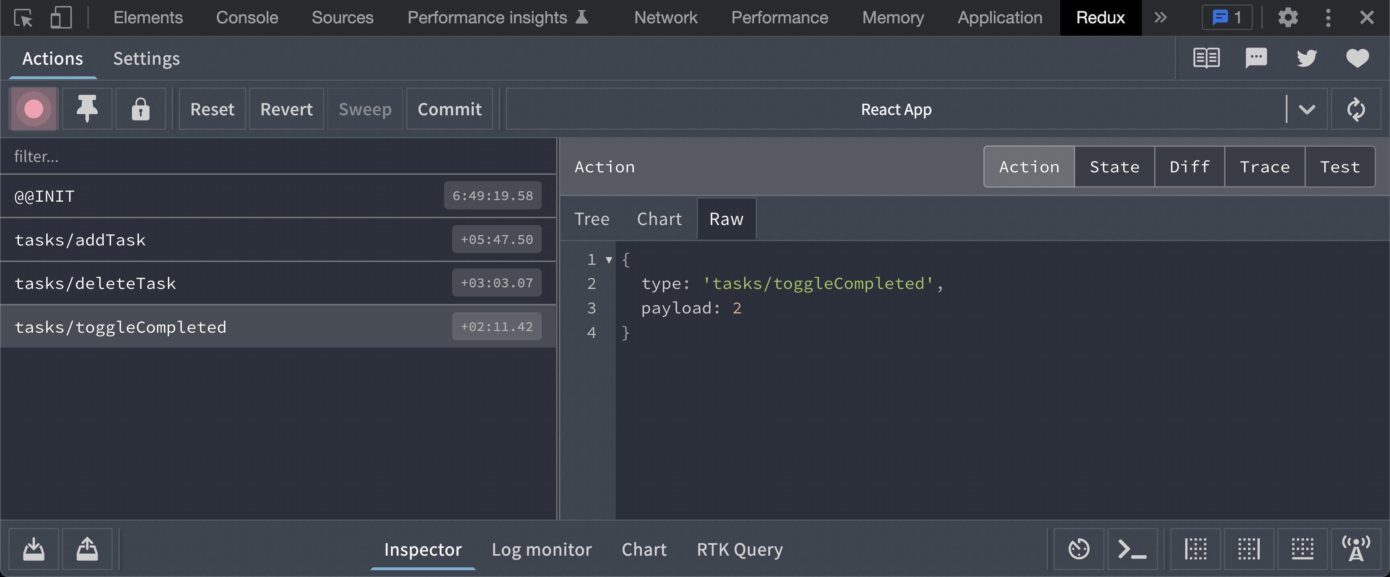The width and height of the screenshot is (1390, 577).
Task: Click the action filter input field
Action: (x=278, y=156)
